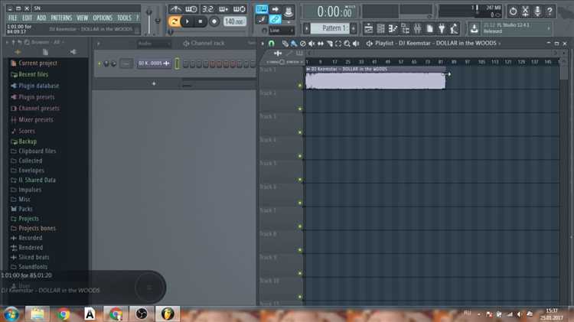Toggle the Playlist snap magnet
Image resolution: width=574 pixels, height=322 pixels.
pyautogui.click(x=271, y=44)
